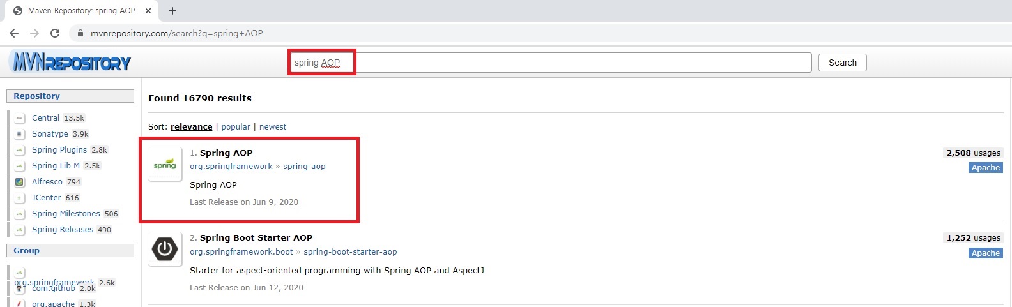Filter by Central repository

[x=45, y=118]
